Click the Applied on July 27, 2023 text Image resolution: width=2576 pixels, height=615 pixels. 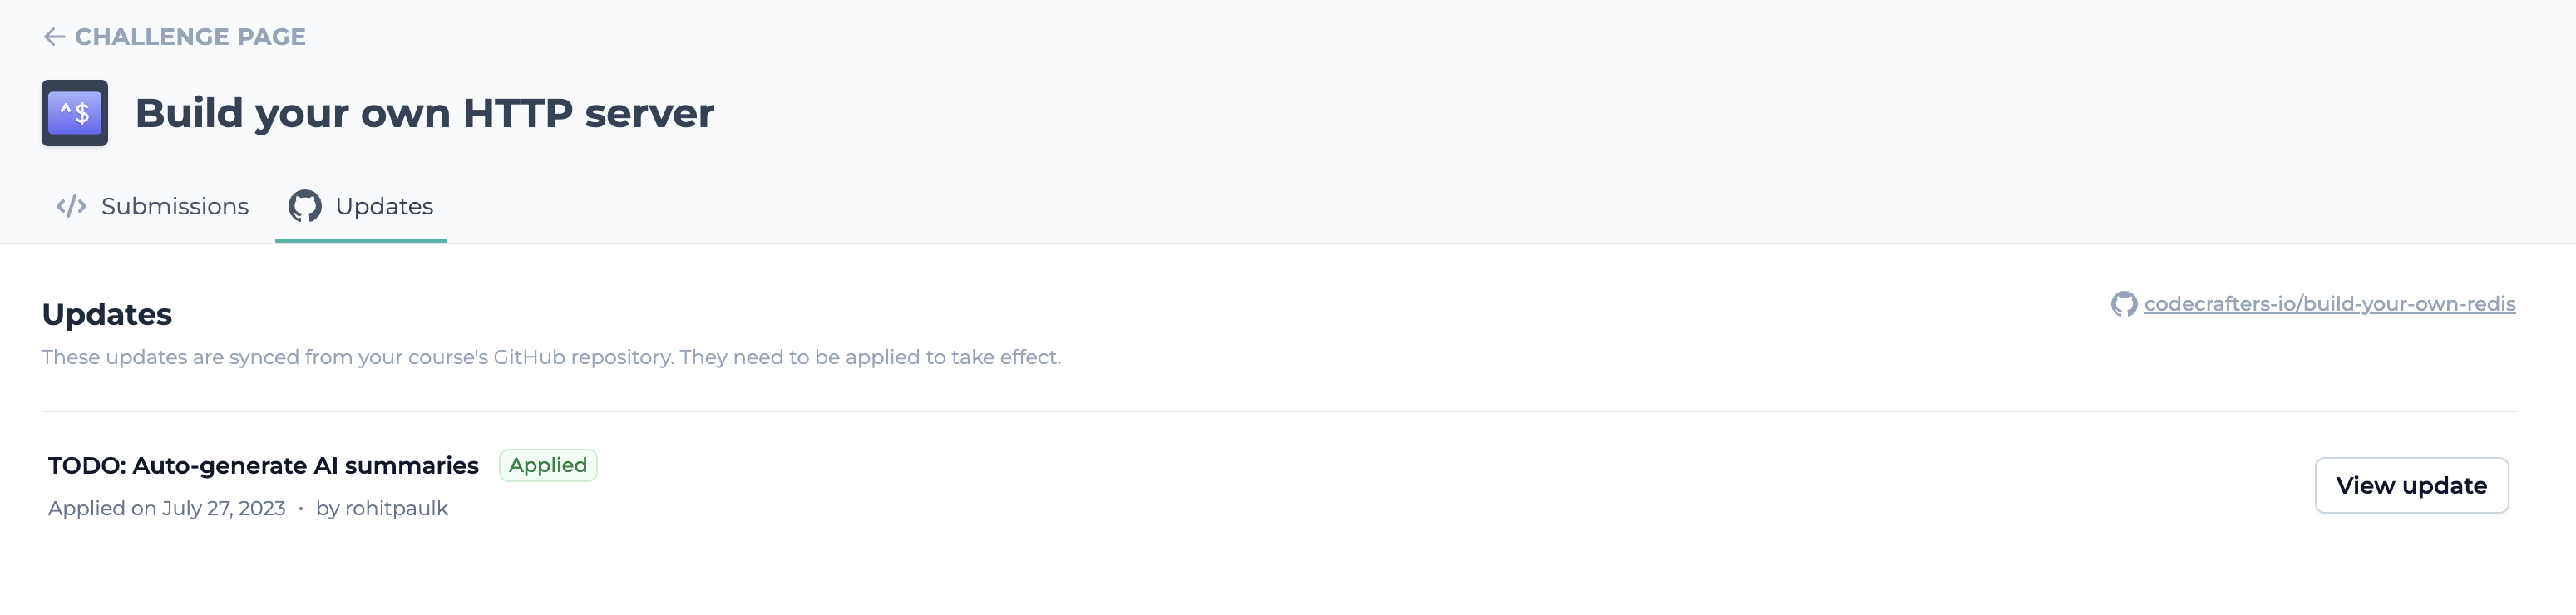(x=167, y=508)
